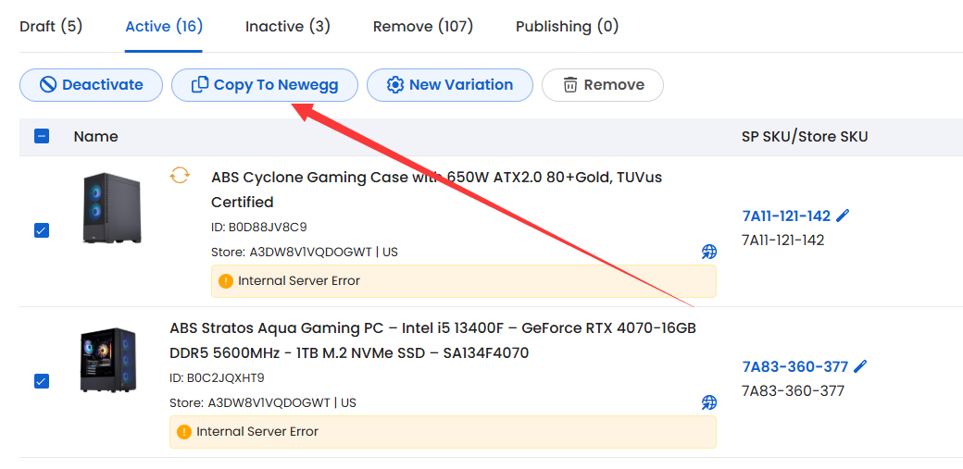This screenshot has height=469, width=963.
Task: Open the ABS Cyclone case product thumbnail
Action: pyautogui.click(x=111, y=208)
